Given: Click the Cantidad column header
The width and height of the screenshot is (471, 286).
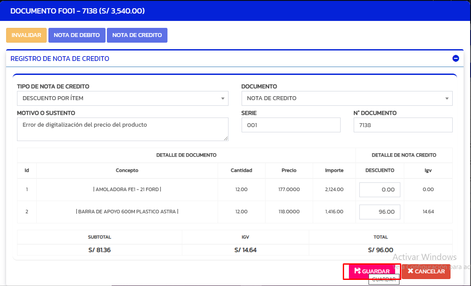Looking at the screenshot, I should click(x=241, y=170).
